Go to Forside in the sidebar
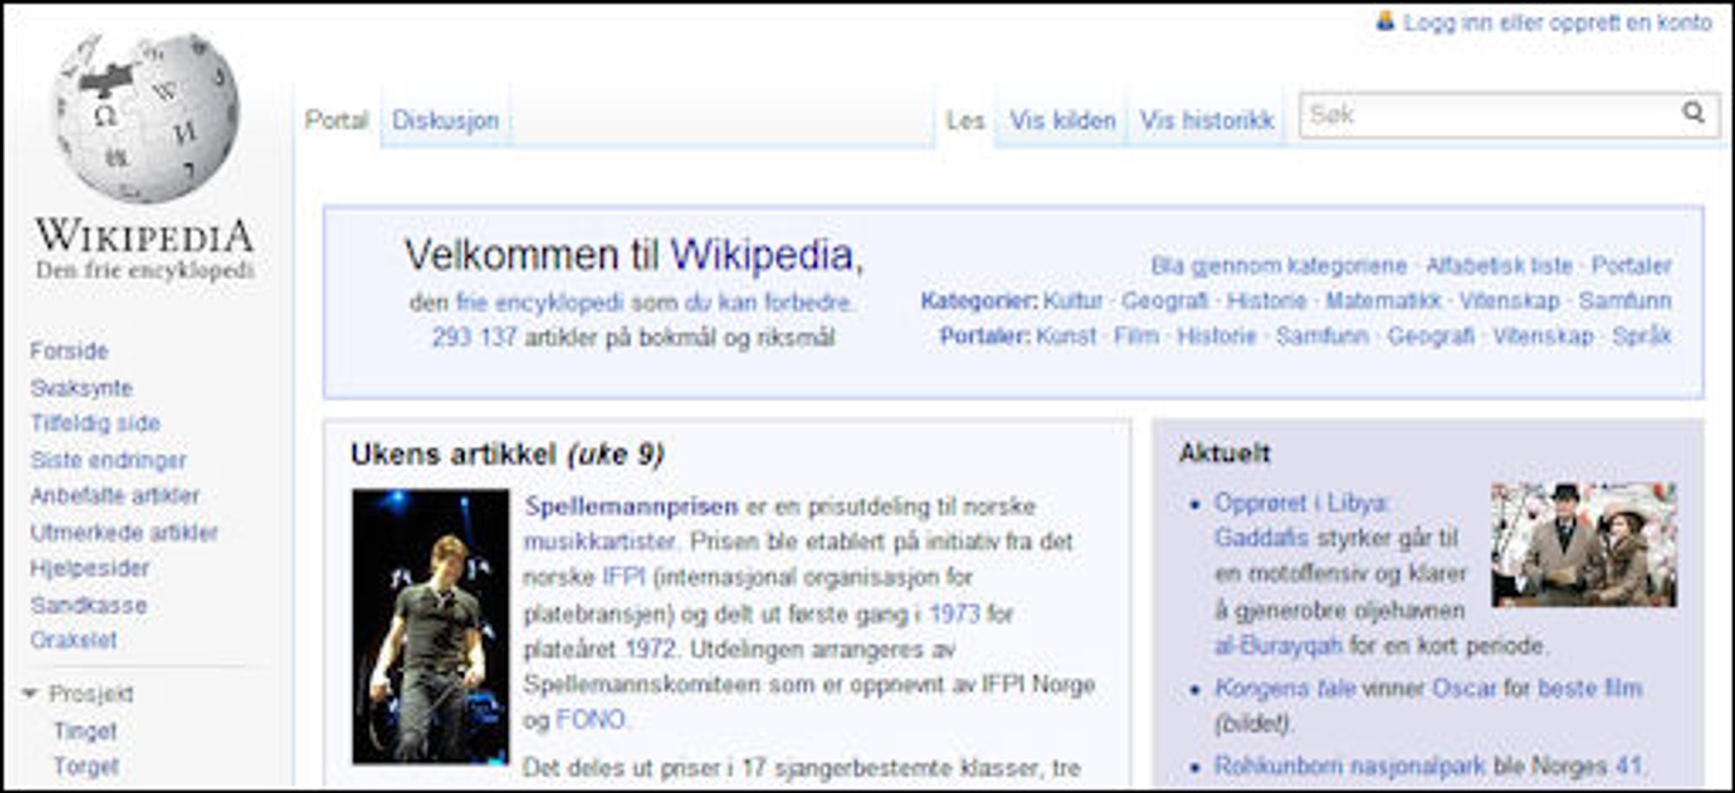The width and height of the screenshot is (1735, 793). coord(69,351)
